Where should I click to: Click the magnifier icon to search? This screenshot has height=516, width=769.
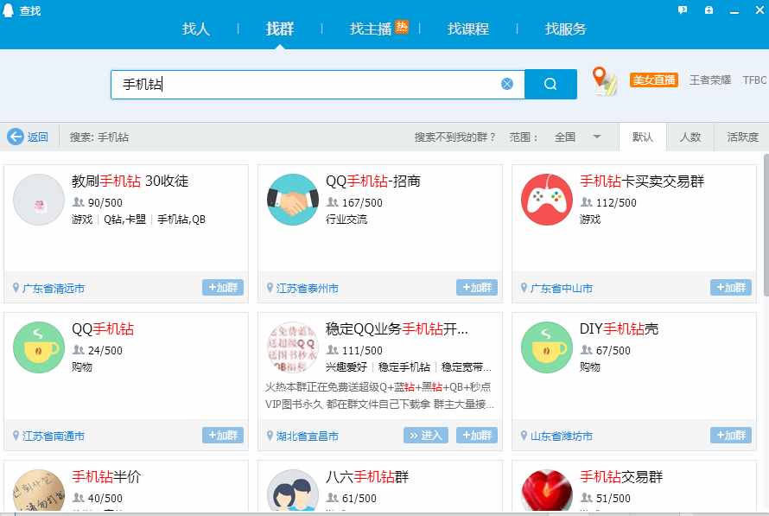(x=550, y=83)
